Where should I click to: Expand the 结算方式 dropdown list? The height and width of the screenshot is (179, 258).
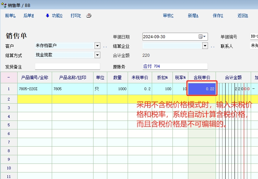(97, 55)
